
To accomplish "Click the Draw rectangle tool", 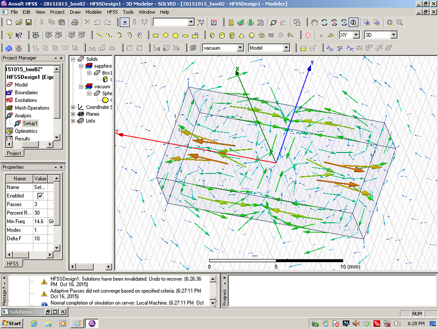I will (x=155, y=35).
